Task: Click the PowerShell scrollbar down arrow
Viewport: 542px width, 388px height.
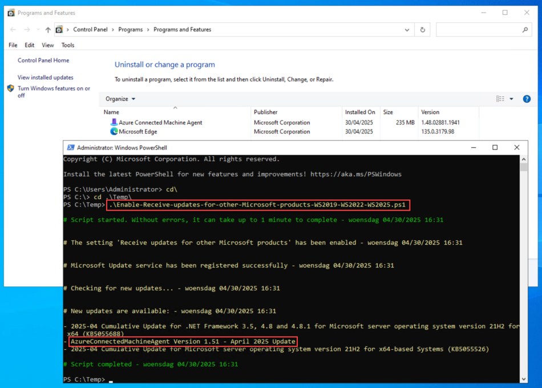Action: point(523,378)
